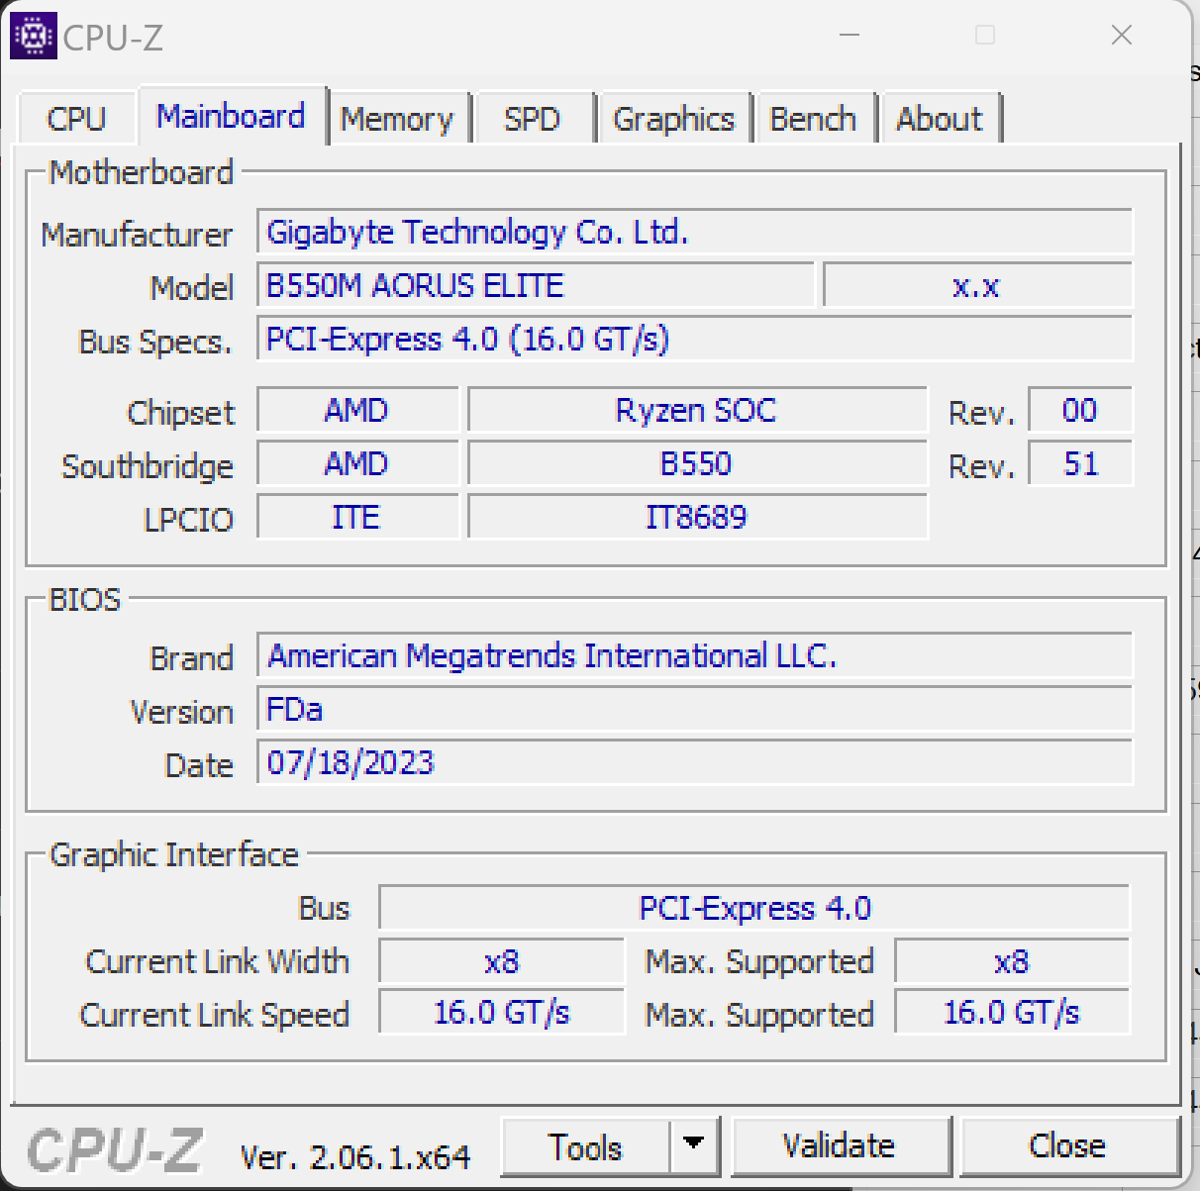Click the x.x model revision field
The width and height of the screenshot is (1200, 1191).
(977, 286)
